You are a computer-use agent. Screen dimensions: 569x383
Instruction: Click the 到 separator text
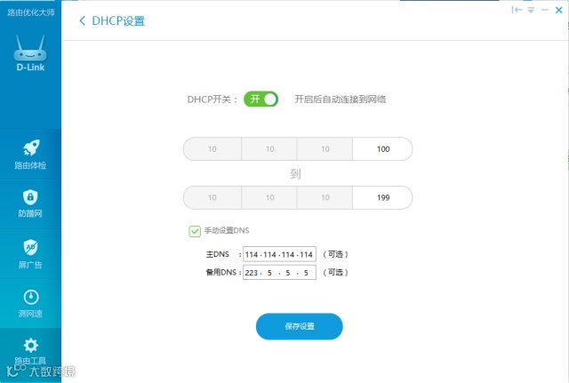295,174
